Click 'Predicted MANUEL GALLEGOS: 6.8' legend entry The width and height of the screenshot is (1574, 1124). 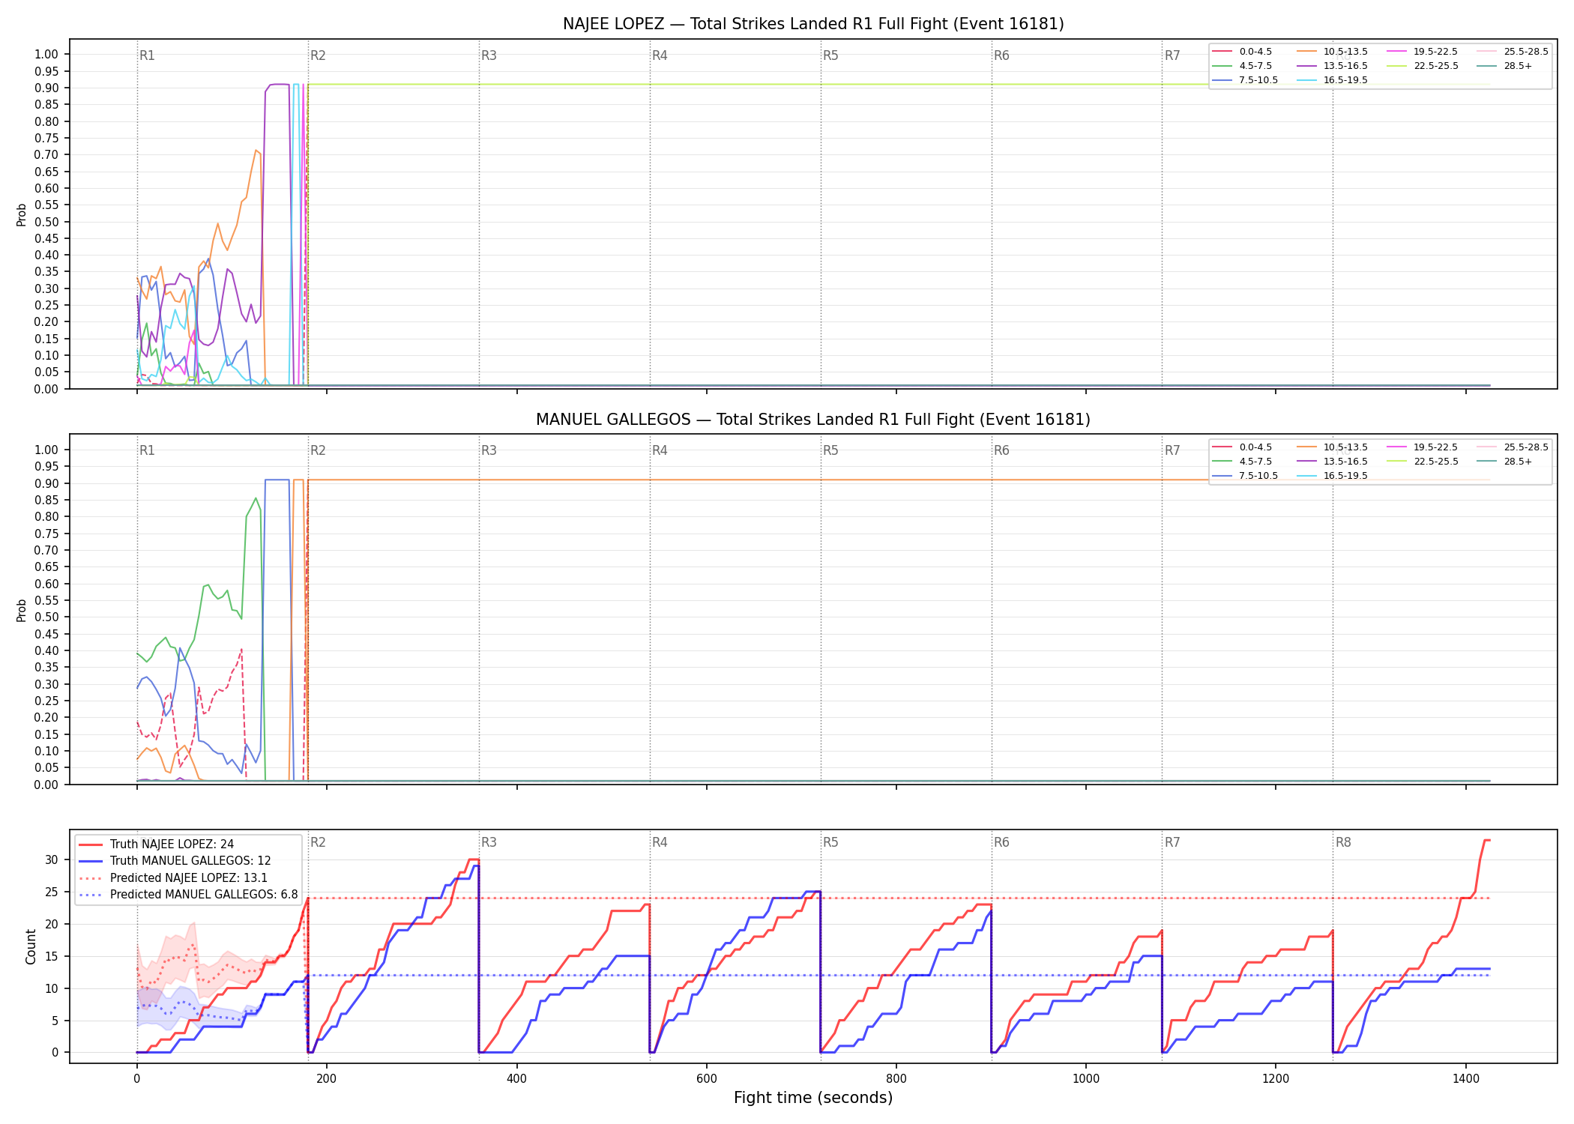[188, 895]
